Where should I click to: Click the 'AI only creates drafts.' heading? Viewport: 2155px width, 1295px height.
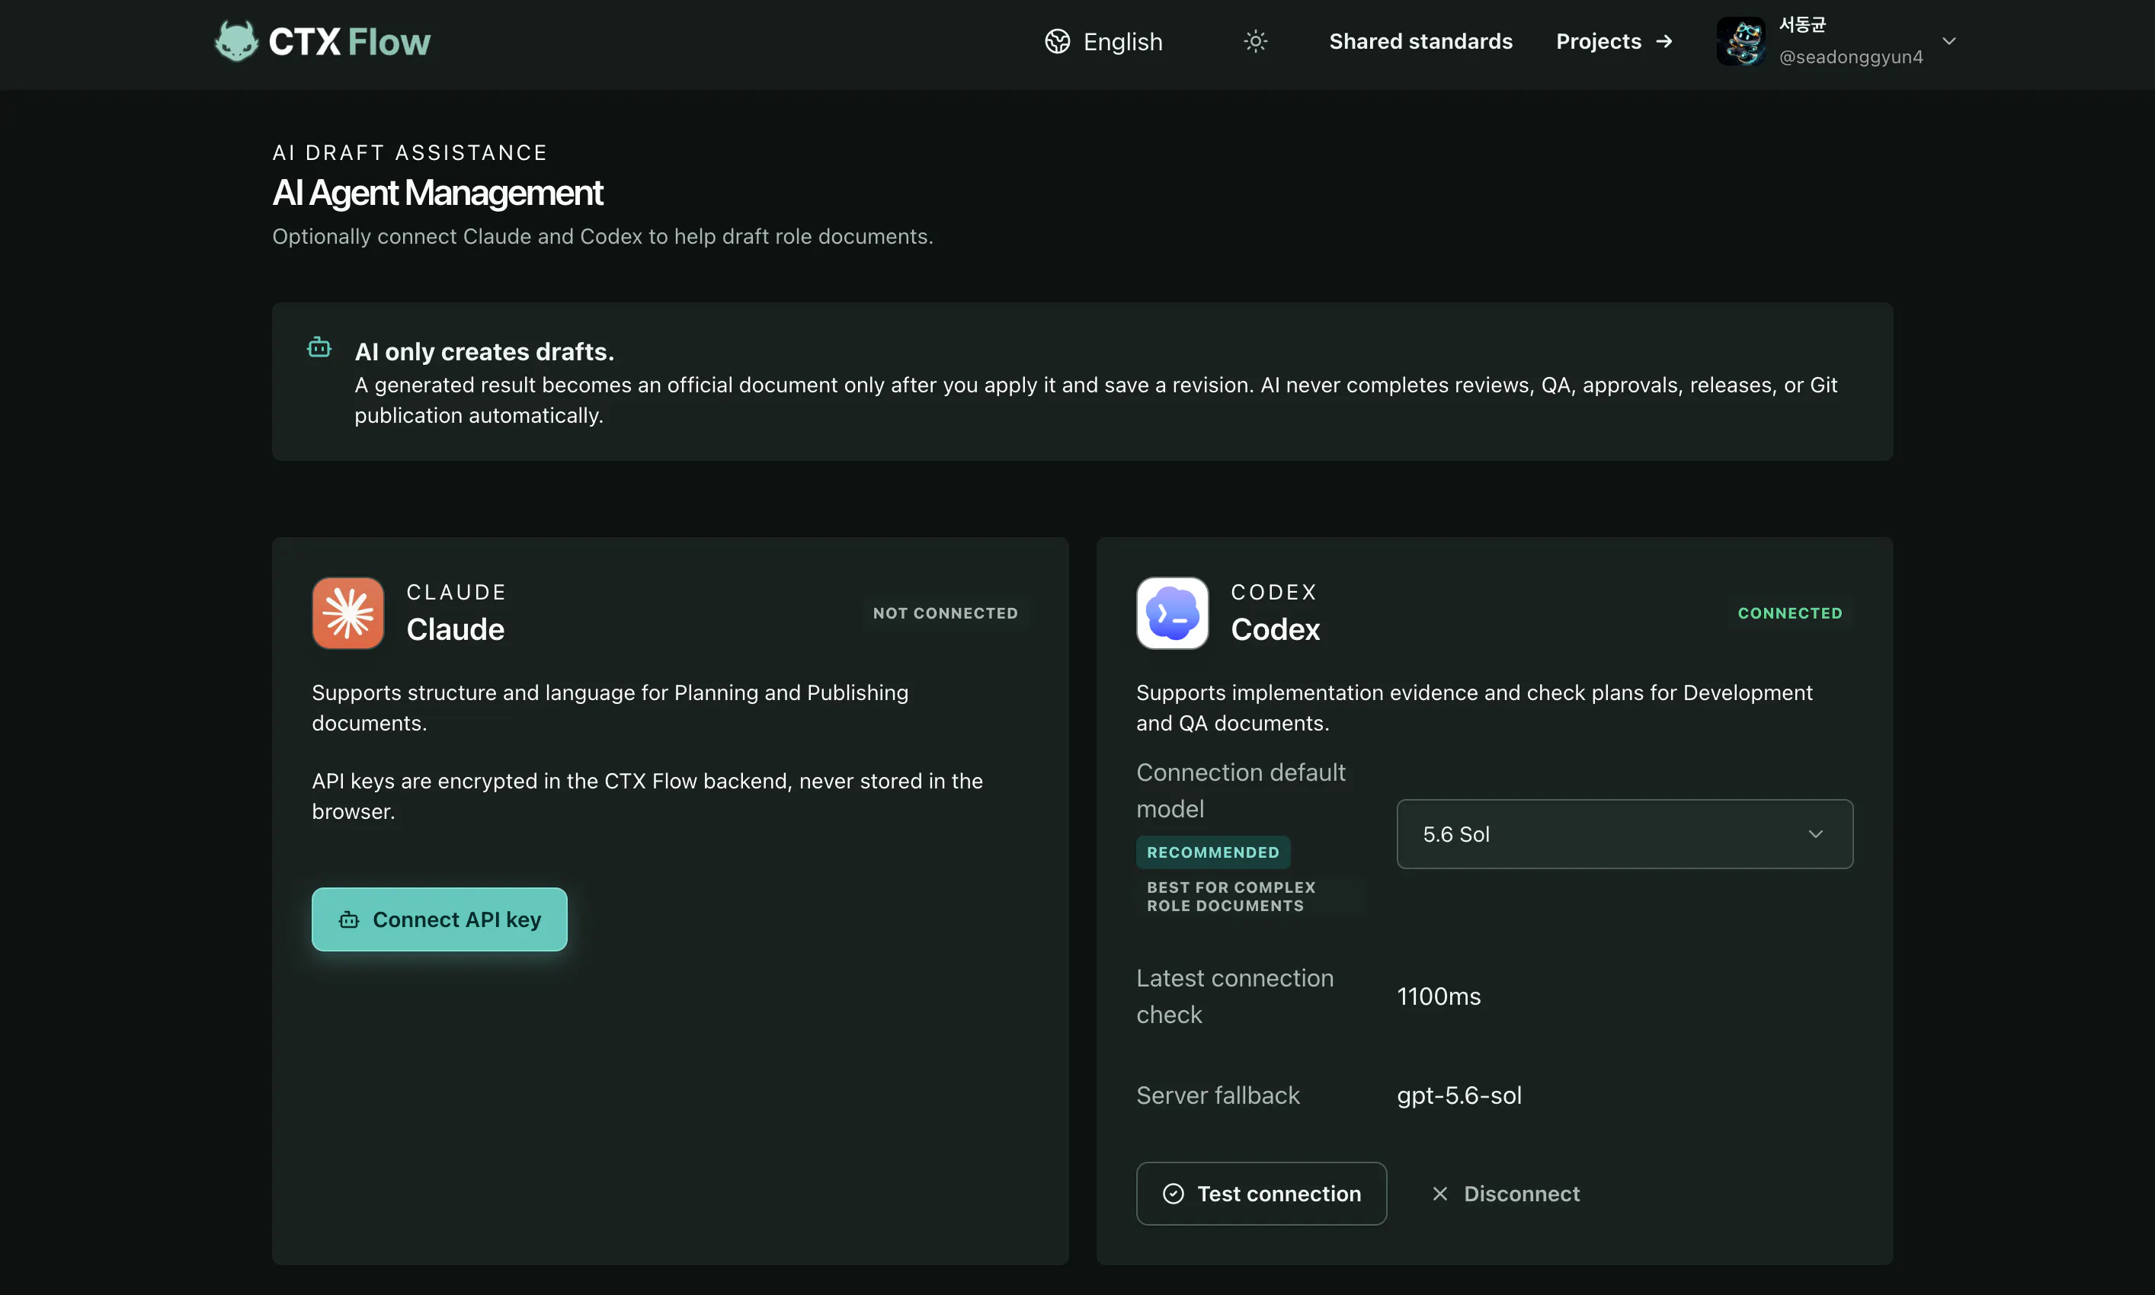[485, 351]
